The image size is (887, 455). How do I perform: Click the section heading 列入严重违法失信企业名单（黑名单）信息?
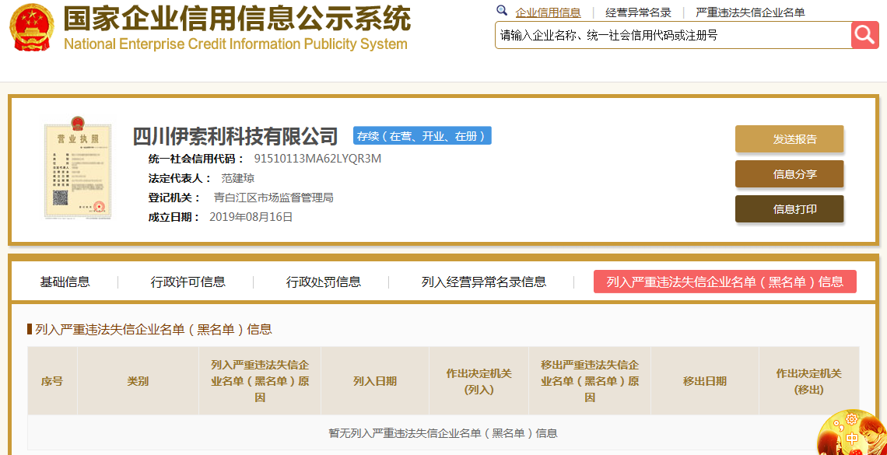click(153, 329)
